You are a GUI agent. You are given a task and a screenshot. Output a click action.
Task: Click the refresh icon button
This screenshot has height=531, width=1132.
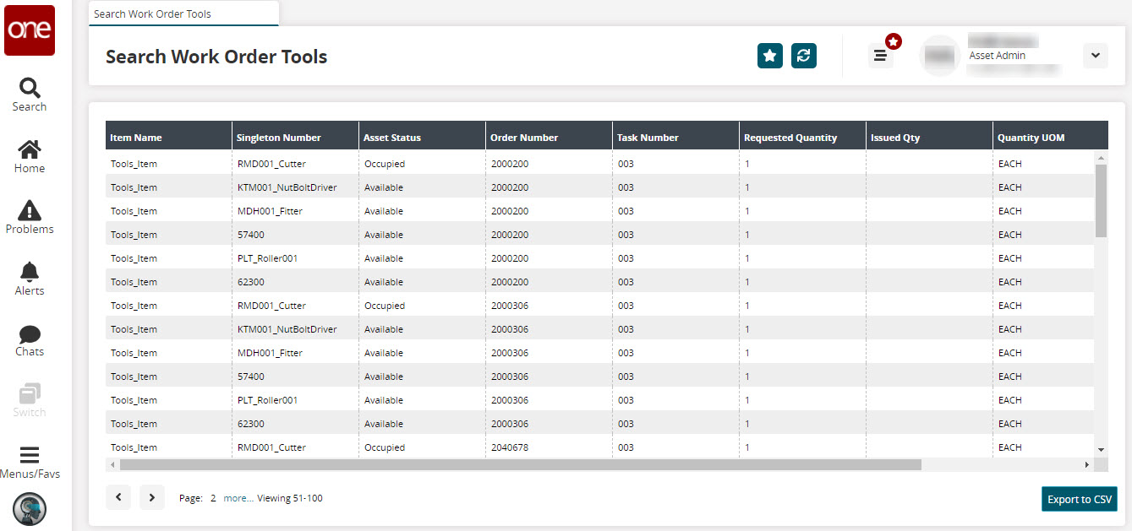(x=803, y=56)
